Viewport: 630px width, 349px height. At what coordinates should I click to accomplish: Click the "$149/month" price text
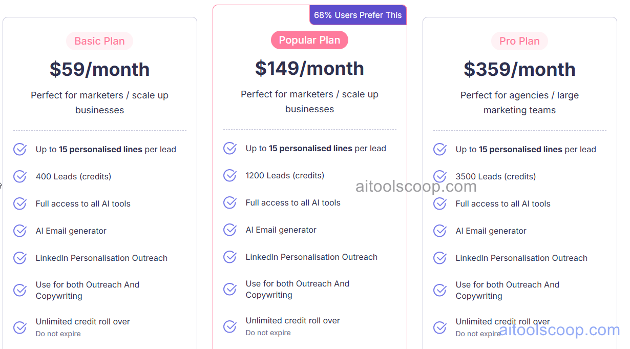point(309,68)
